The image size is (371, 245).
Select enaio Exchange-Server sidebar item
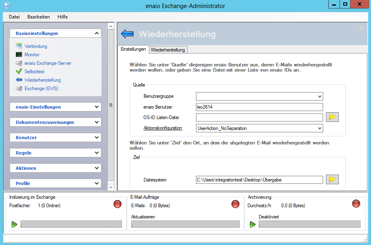tap(47, 63)
